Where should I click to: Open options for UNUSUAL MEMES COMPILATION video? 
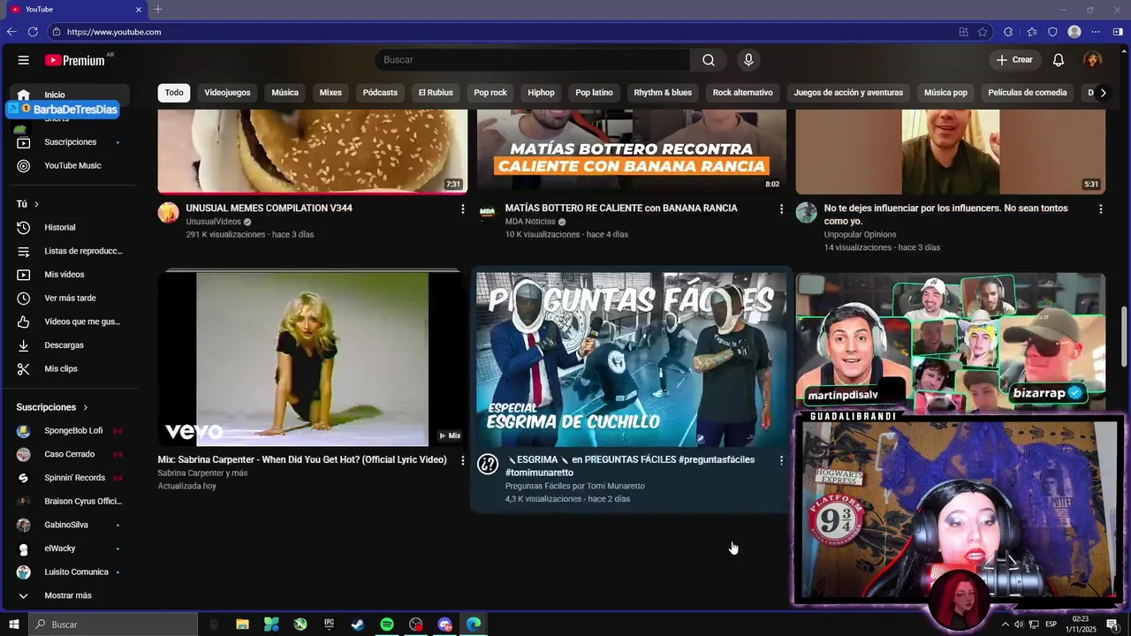point(462,209)
